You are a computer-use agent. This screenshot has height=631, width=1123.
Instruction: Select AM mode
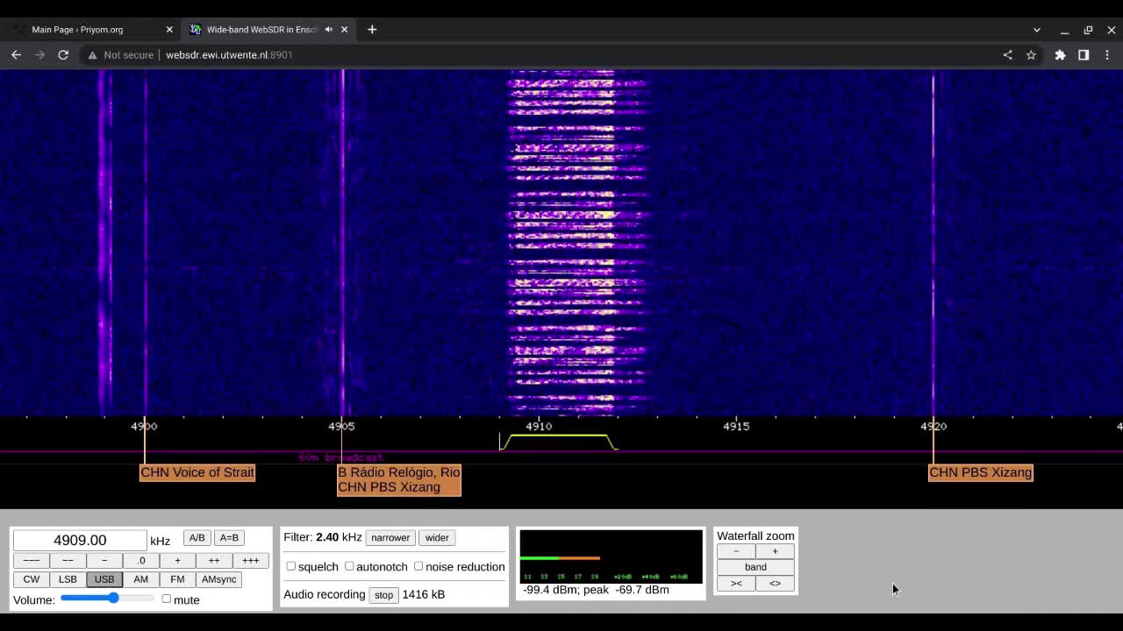click(x=140, y=578)
